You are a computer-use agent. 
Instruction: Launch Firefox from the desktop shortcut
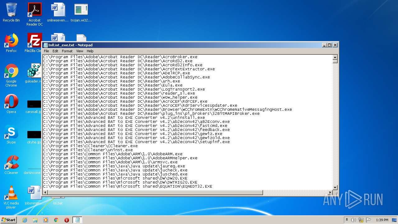[11, 43]
